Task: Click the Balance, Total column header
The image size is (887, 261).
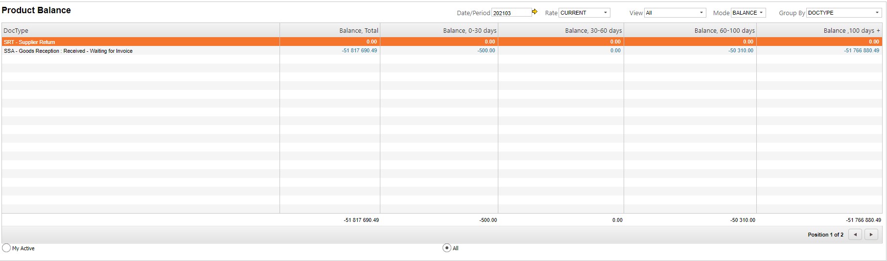Action: [358, 30]
